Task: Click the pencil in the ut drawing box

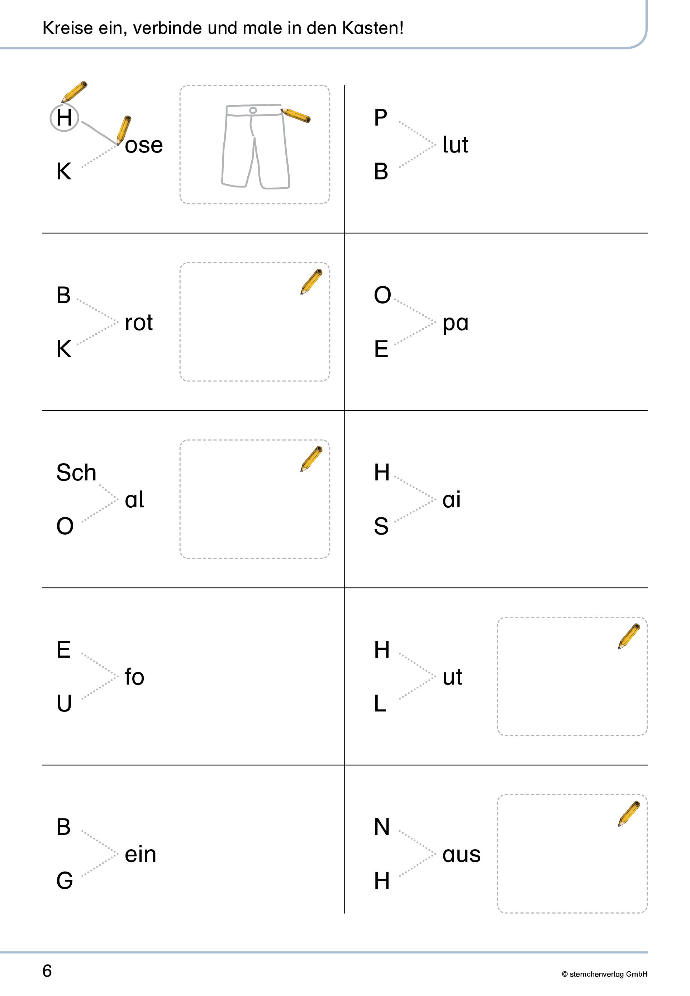Action: 629,636
